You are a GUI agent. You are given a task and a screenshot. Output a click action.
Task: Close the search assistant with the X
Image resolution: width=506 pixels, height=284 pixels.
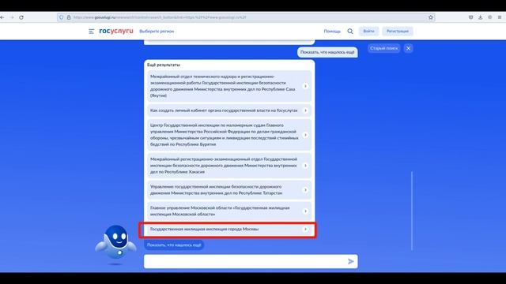(x=408, y=48)
